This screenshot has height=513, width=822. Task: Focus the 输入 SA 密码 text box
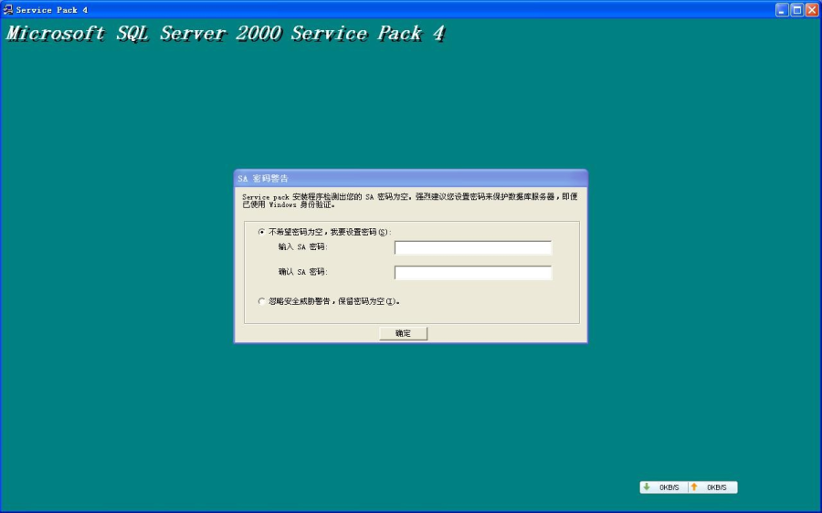point(472,247)
